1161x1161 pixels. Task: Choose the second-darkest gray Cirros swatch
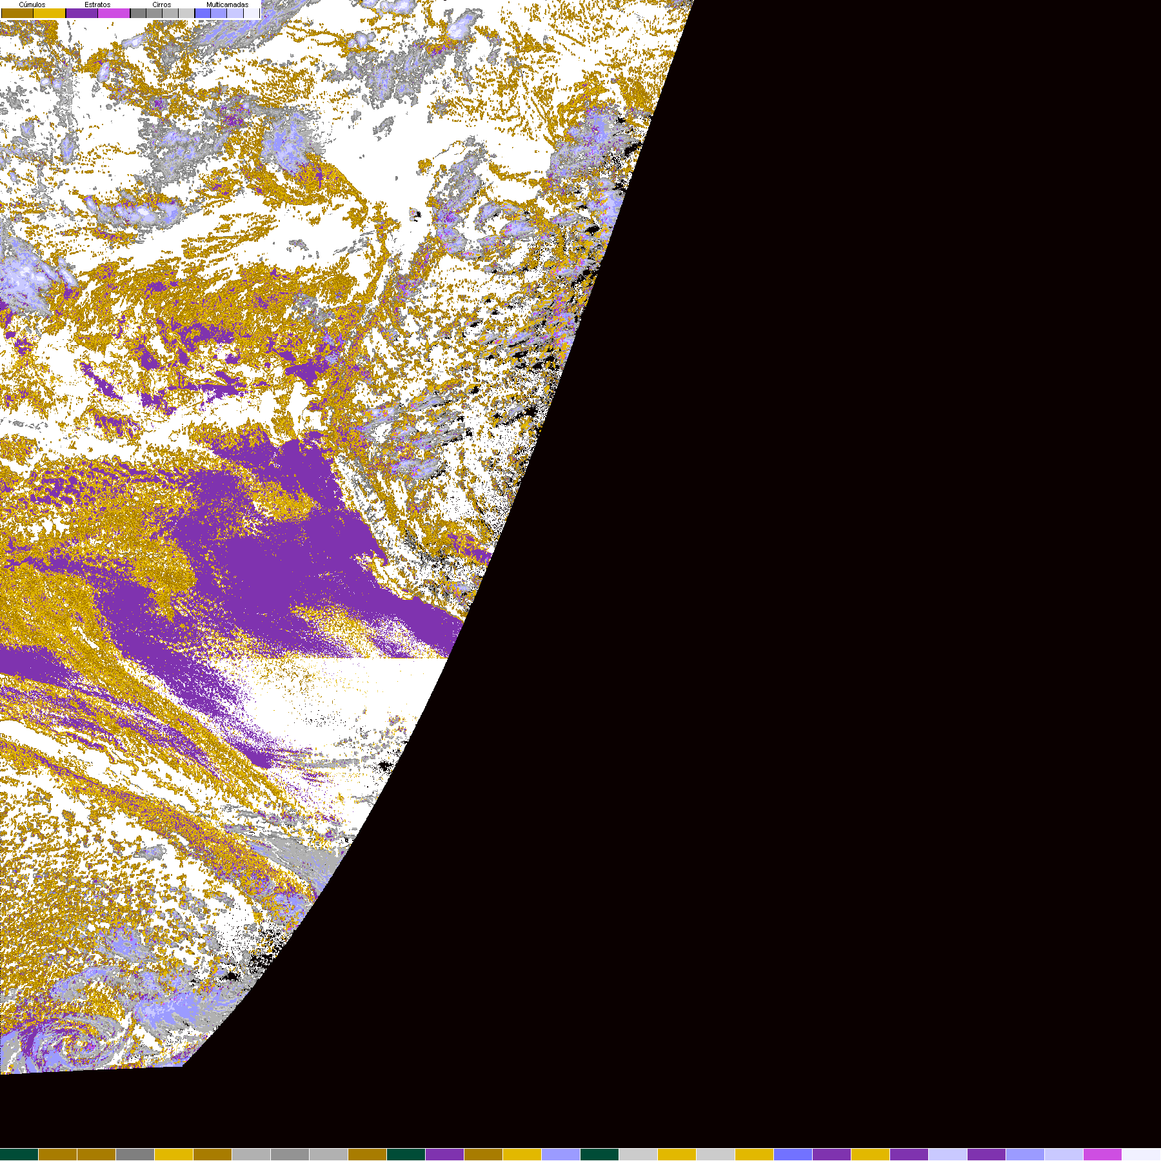154,13
